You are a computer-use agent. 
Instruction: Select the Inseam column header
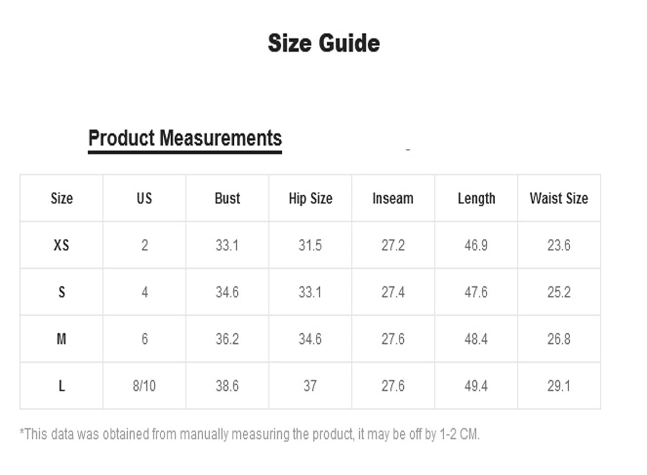click(x=393, y=198)
